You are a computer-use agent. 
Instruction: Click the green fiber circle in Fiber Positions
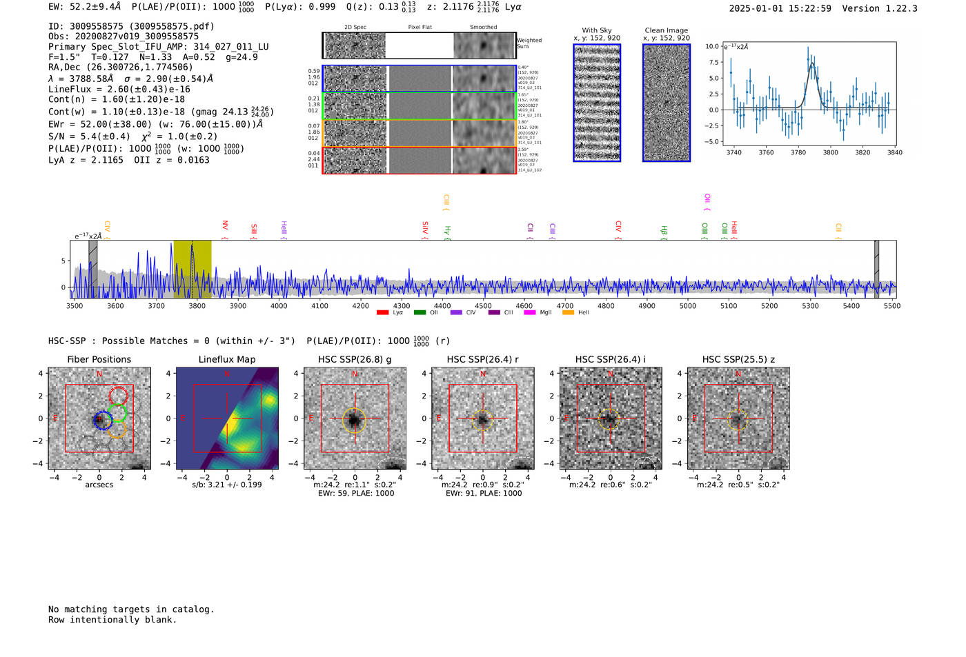coord(117,413)
